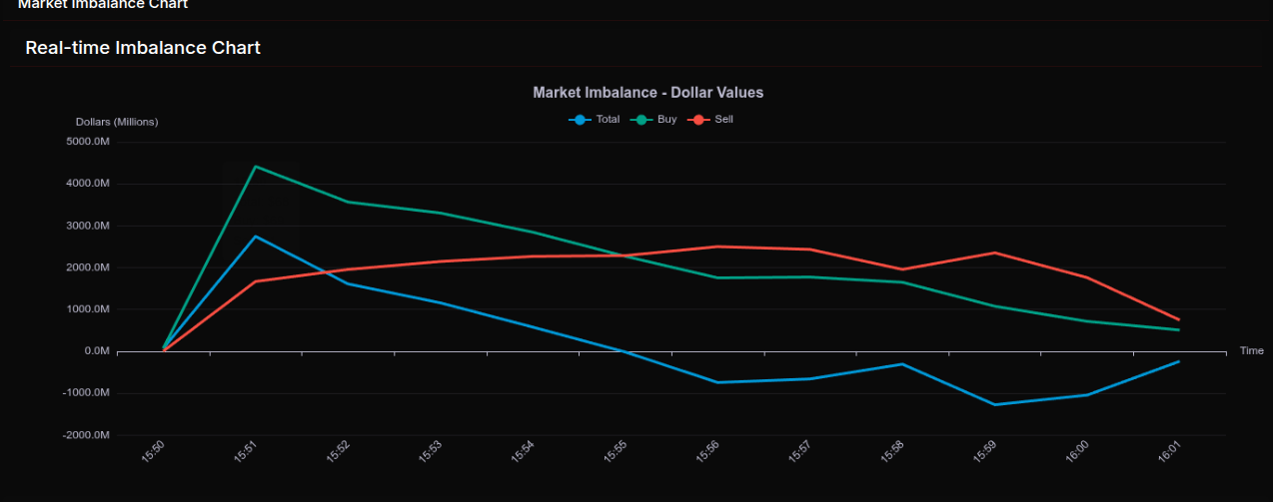Select the Buy line peak at 15:51
Screen dimensions: 1273x502
[x=256, y=167]
